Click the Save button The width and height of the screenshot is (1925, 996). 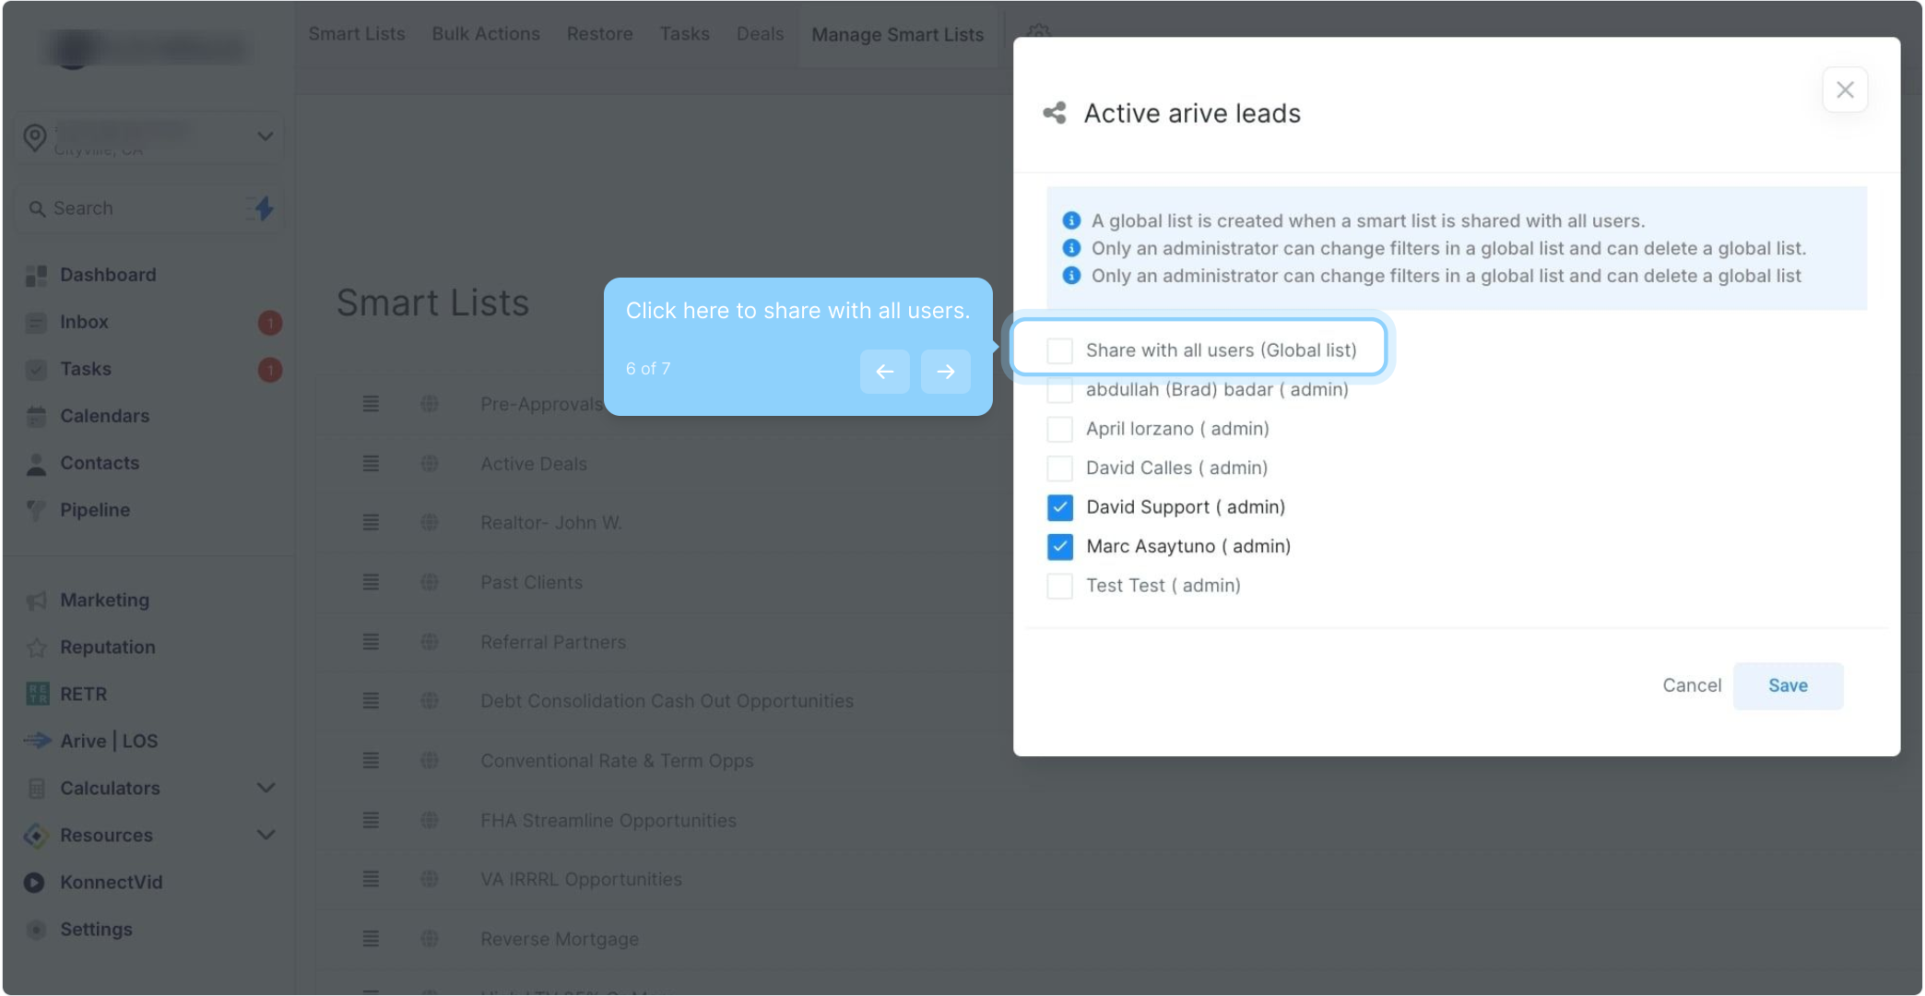click(1787, 686)
